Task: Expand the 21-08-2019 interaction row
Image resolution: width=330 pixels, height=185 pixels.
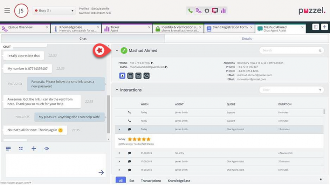Action: tap(119, 153)
